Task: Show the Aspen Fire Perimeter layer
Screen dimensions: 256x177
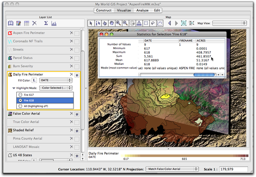Action: 77,33
